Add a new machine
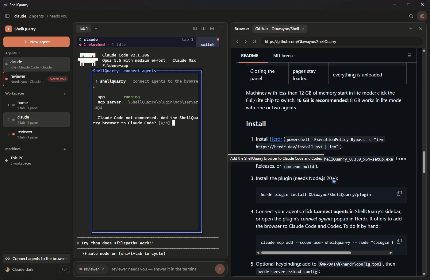430x280 pixels. click(x=65, y=149)
